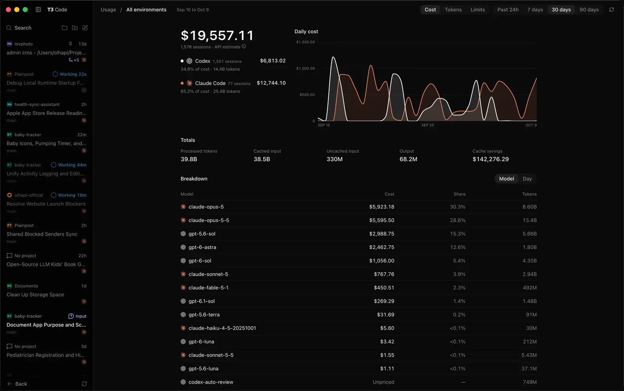Click the Search field in the sidebar

click(23, 28)
